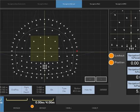This screenshot has width=140, height=112.
Task: Click the side-view hole profile panel
Action: coord(125,30)
